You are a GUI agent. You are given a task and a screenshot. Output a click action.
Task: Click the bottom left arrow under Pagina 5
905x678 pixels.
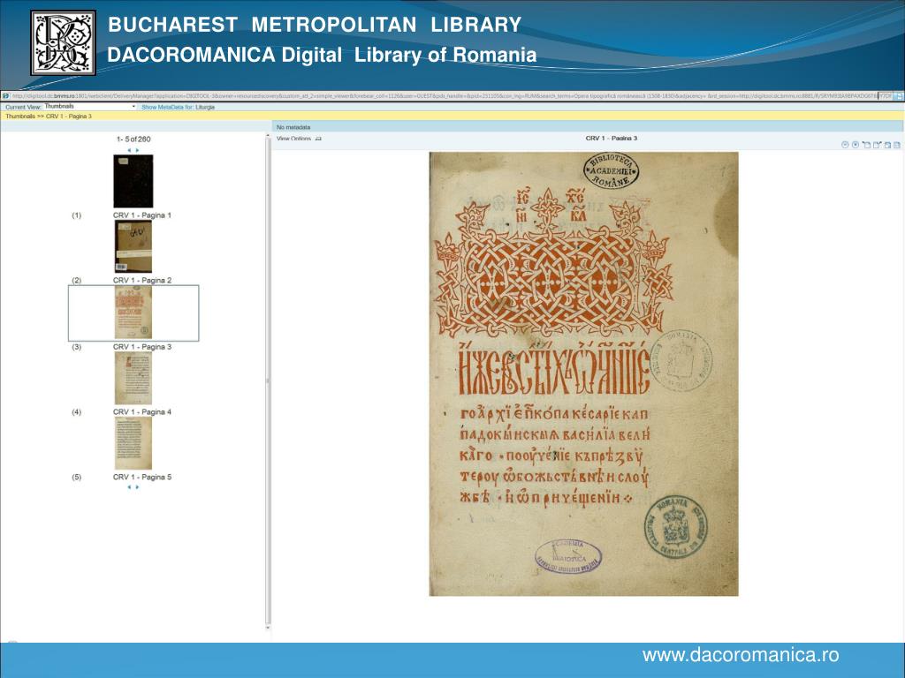[x=129, y=487]
